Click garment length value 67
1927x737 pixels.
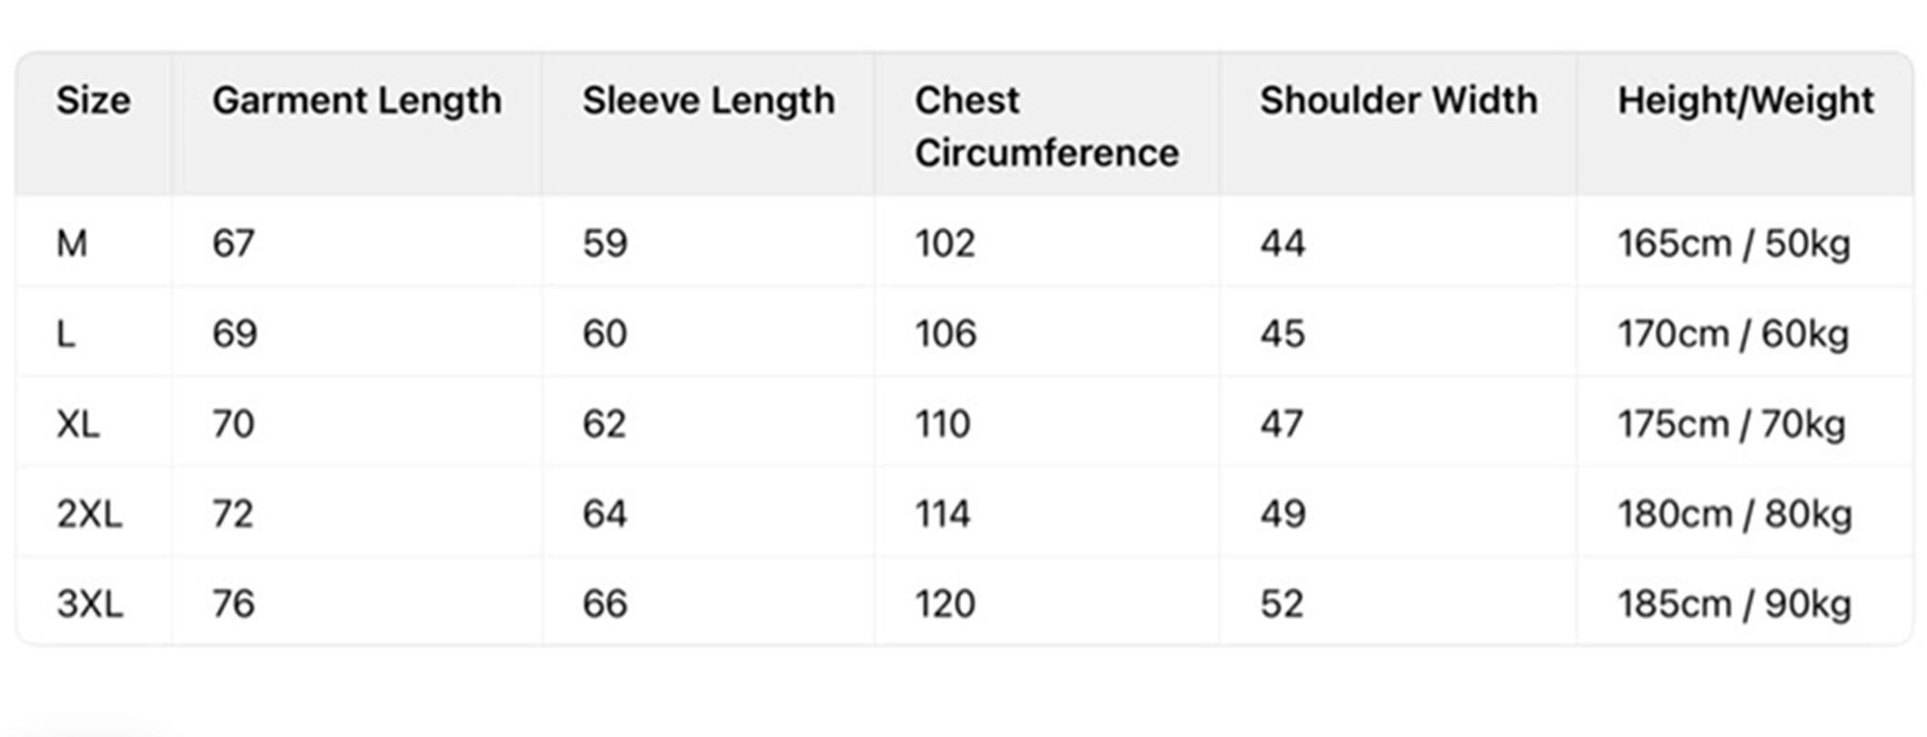(x=233, y=244)
